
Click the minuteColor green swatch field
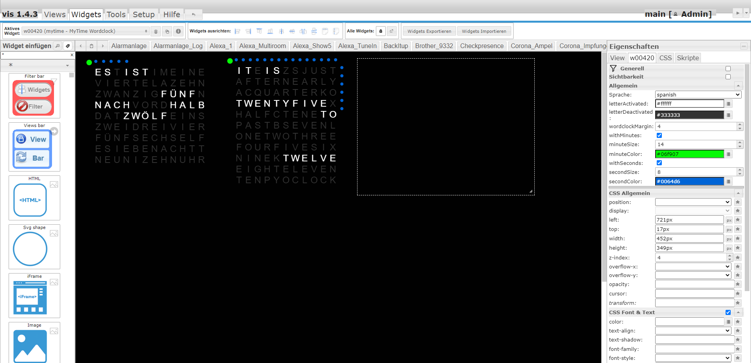point(690,154)
